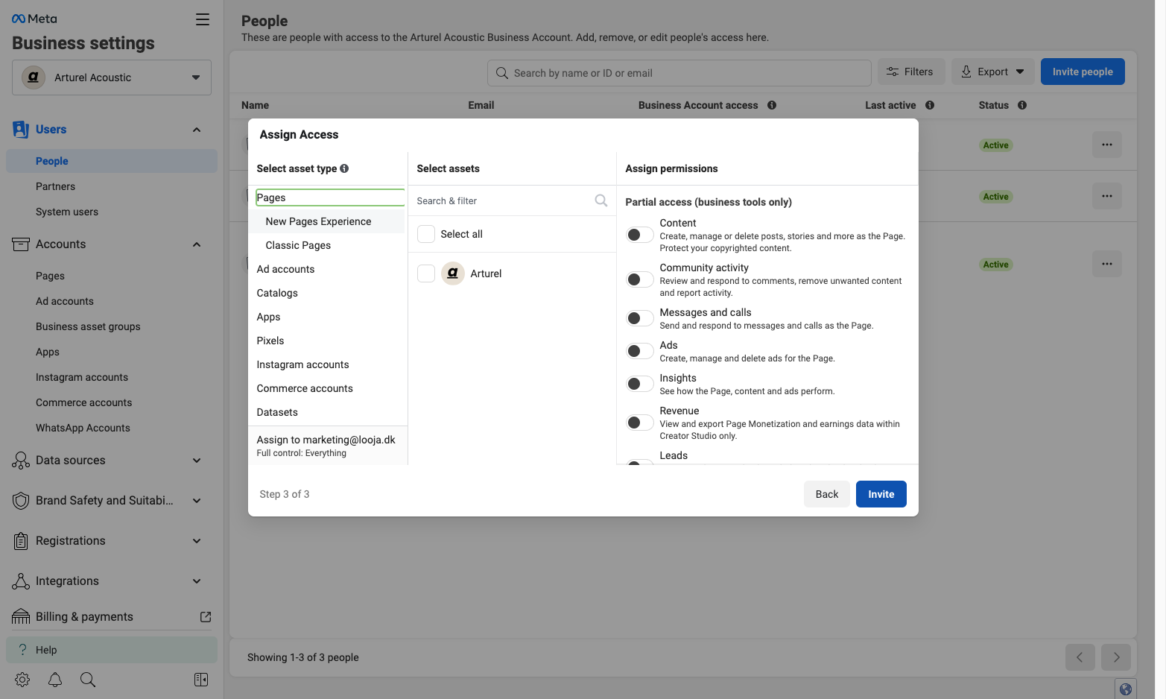
Task: Enable the Content permission toggle
Action: 640,235
